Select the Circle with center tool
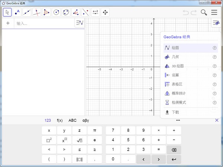 [x=56, y=12]
